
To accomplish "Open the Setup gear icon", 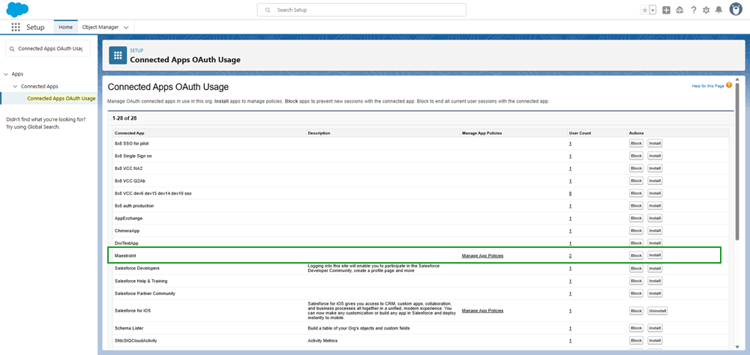I will [x=706, y=10].
